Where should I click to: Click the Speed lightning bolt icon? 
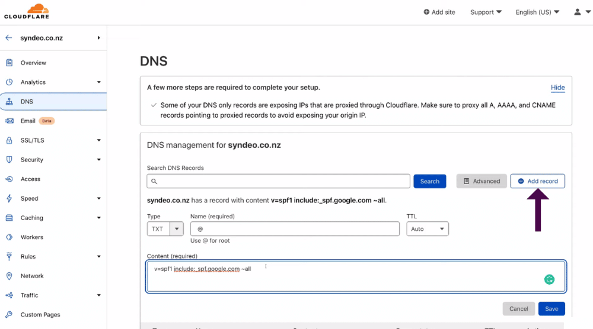point(9,198)
